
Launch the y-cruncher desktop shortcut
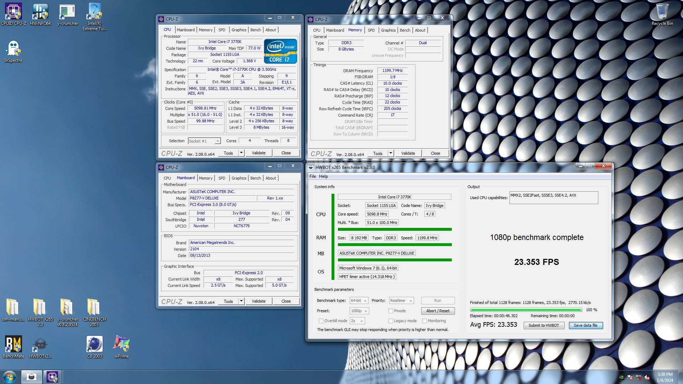(67, 14)
